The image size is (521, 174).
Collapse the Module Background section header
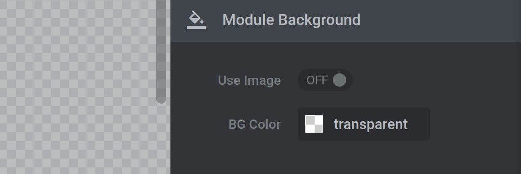346,21
